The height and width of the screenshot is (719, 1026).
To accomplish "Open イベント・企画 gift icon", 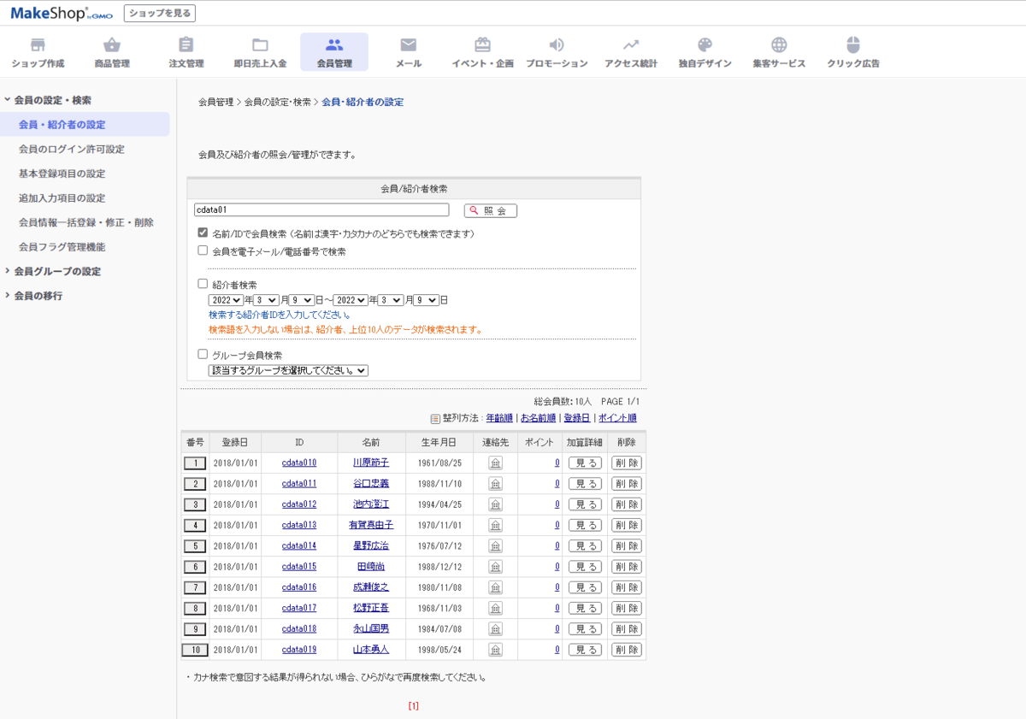I will pos(482,45).
